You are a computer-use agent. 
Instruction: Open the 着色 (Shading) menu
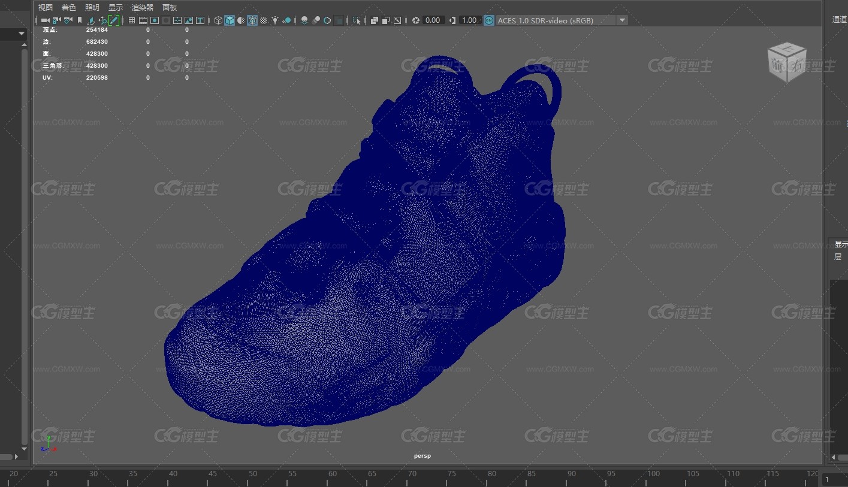point(69,7)
